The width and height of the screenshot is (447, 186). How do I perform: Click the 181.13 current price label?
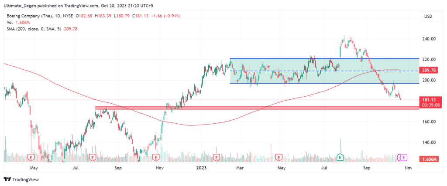pyautogui.click(x=430, y=100)
